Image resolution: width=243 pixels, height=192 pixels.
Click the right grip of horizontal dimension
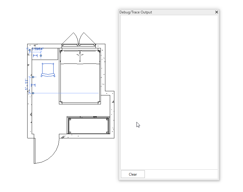[x=41, y=55]
